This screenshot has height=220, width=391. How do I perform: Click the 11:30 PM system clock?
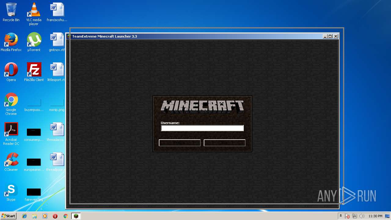coord(375,216)
